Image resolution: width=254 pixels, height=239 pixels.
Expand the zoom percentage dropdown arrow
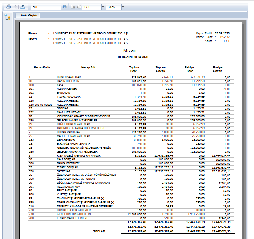(123, 7)
